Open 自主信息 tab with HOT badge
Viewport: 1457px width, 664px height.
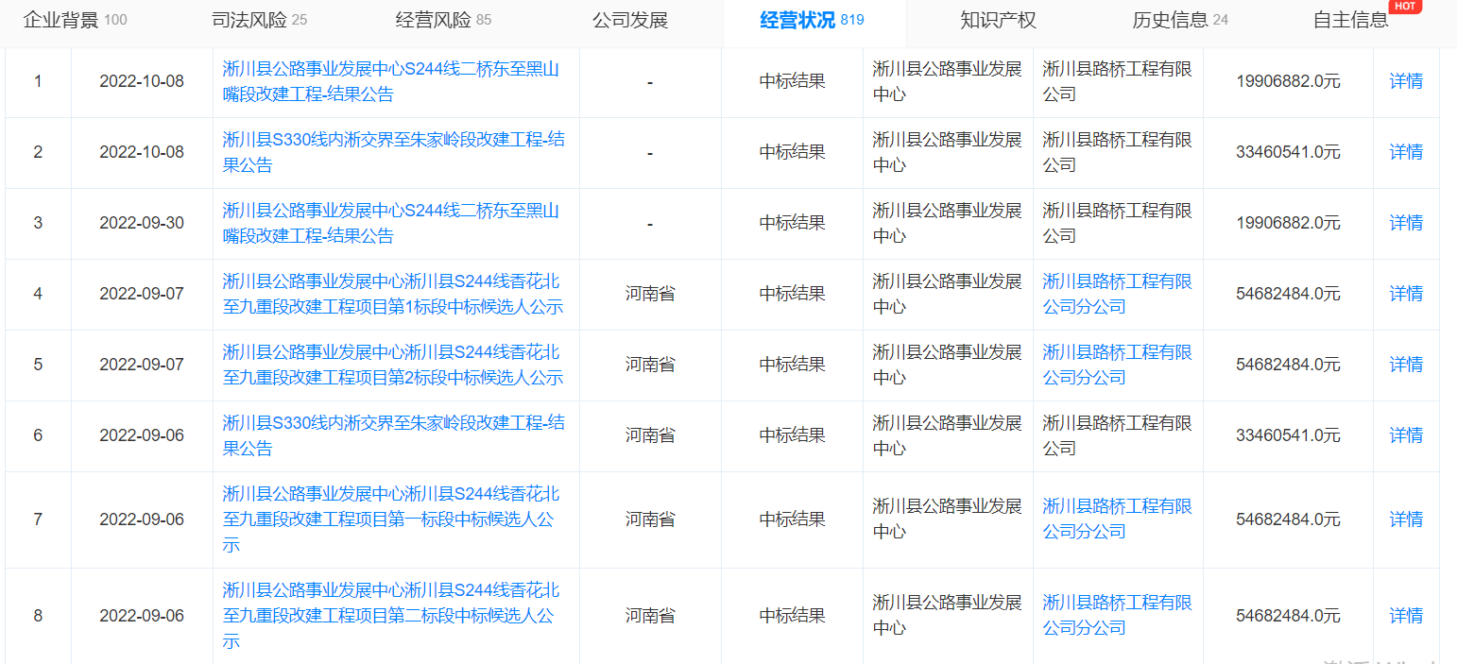point(1352,20)
